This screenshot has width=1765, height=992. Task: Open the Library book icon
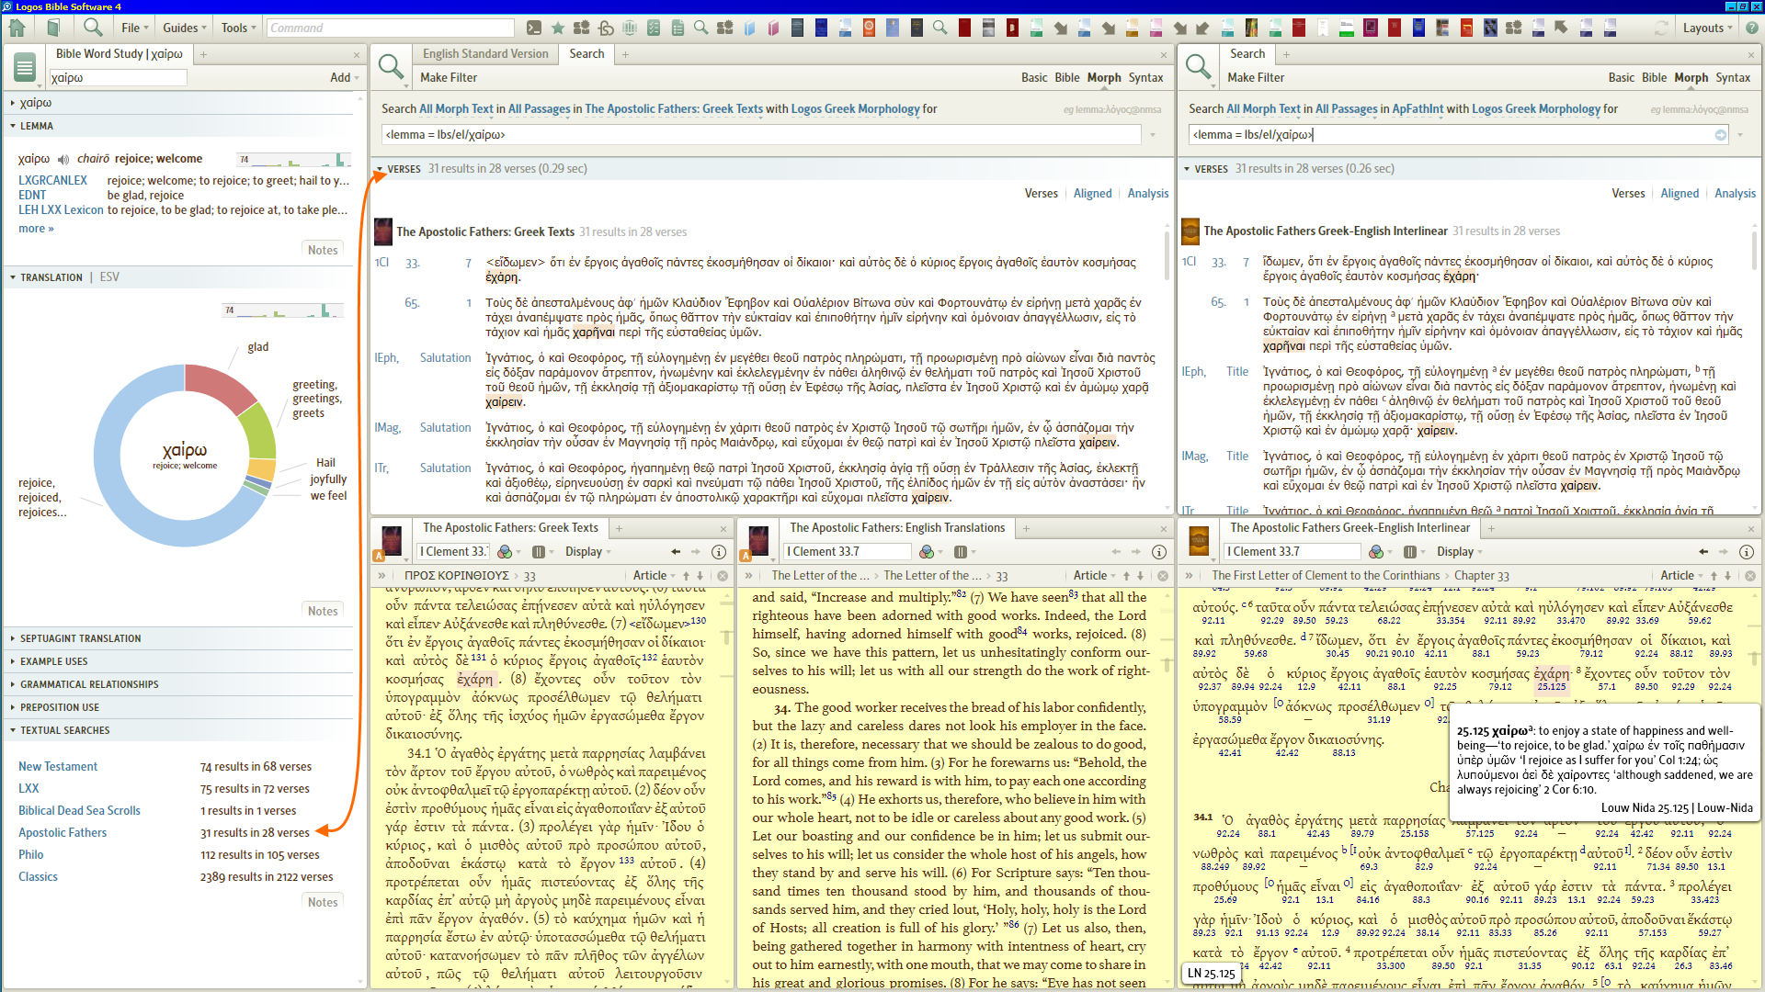click(x=54, y=28)
